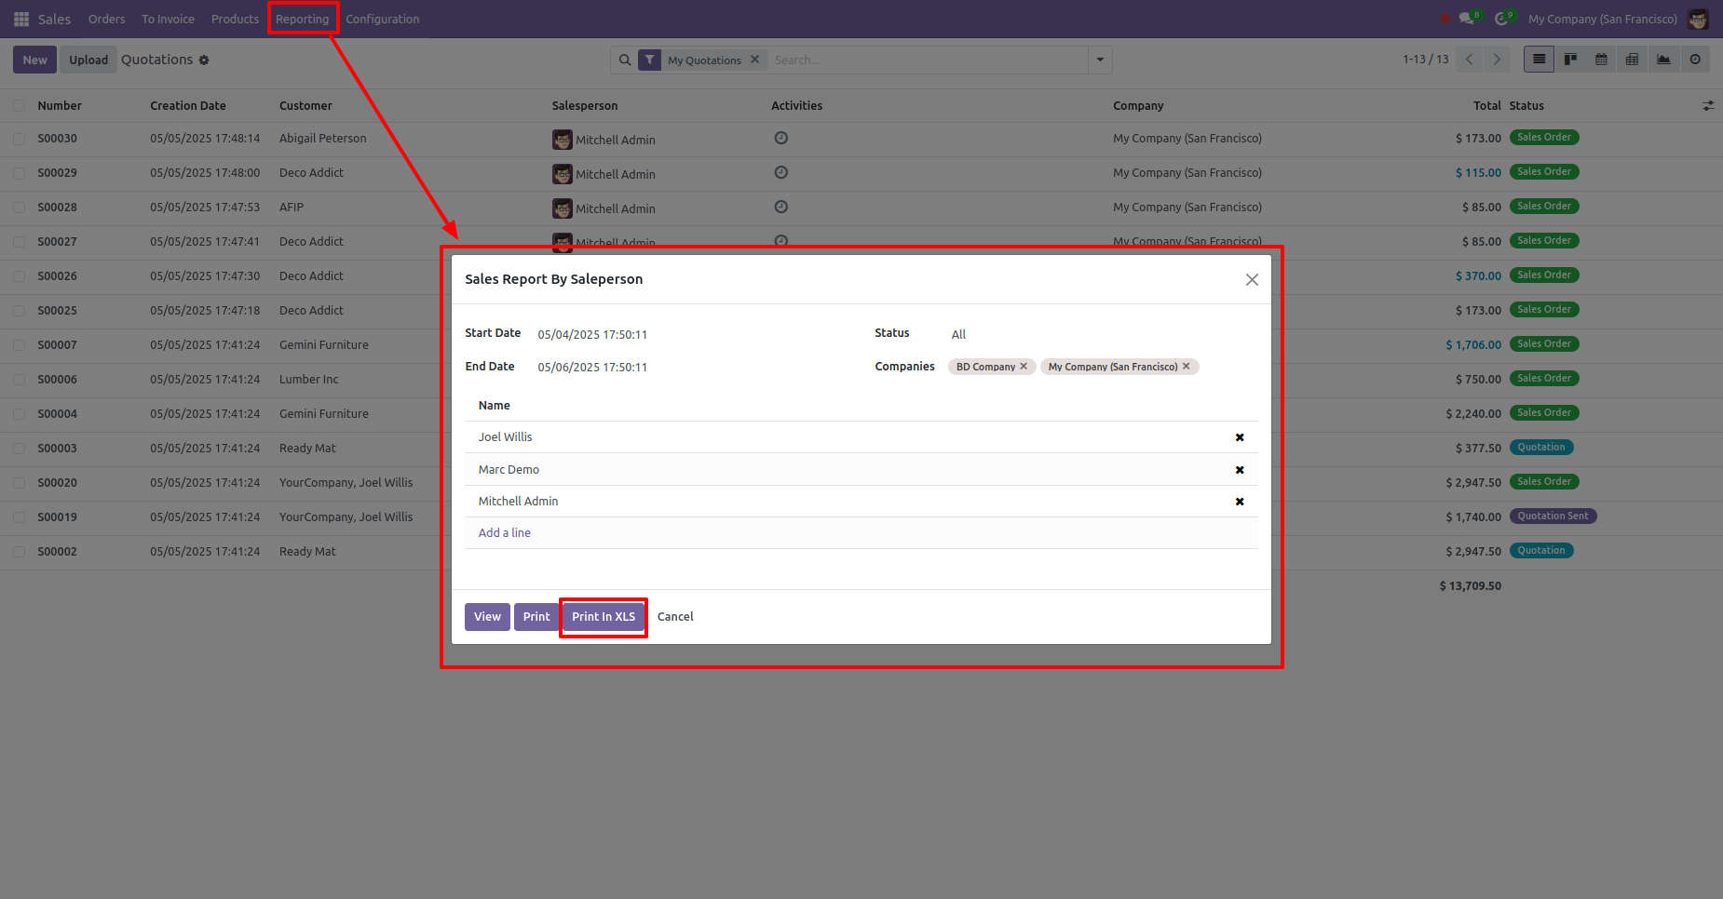Switch to calendar view
Viewport: 1723px width, 899px height.
(x=1601, y=60)
